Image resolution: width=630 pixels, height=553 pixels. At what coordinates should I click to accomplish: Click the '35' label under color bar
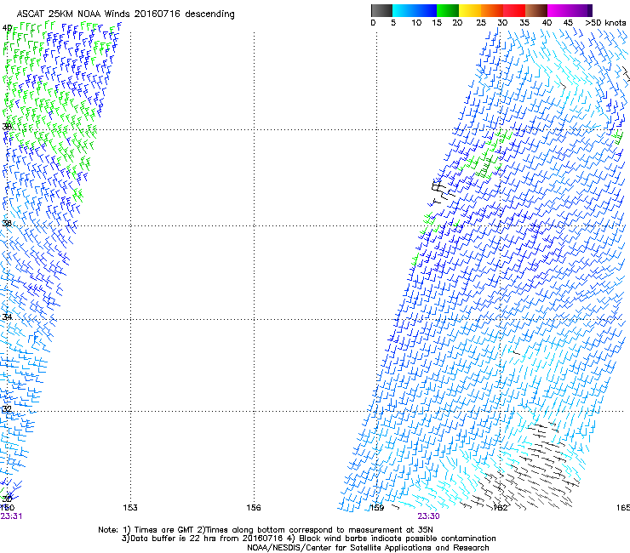tap(524, 23)
